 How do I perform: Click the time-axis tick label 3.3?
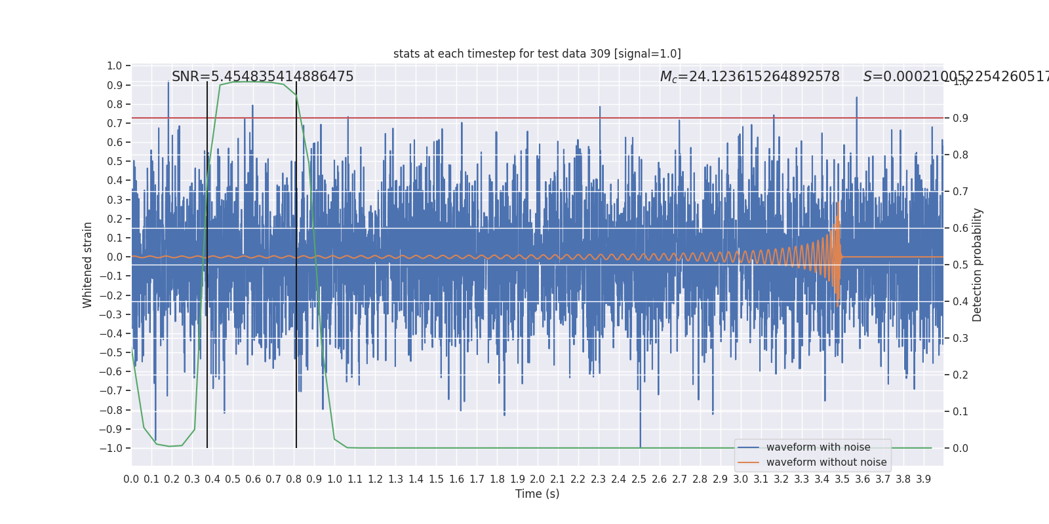click(802, 479)
